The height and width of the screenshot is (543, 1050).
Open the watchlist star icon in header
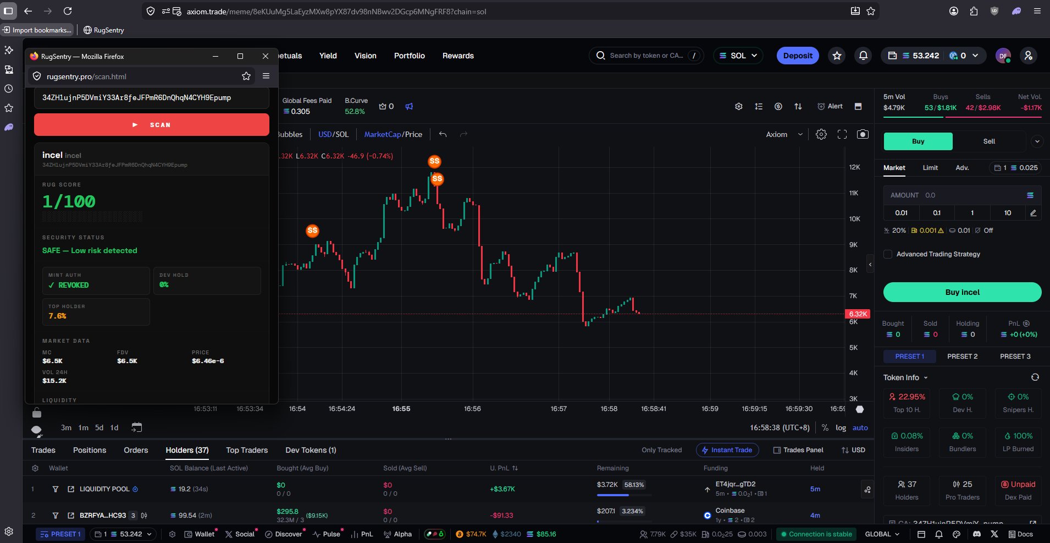(x=837, y=56)
